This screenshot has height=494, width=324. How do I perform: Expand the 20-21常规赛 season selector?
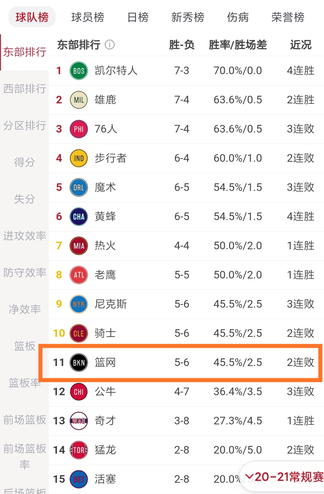tap(283, 477)
